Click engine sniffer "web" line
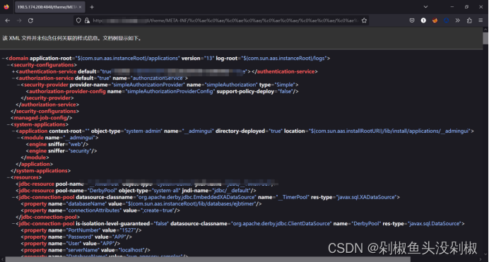 (57, 144)
